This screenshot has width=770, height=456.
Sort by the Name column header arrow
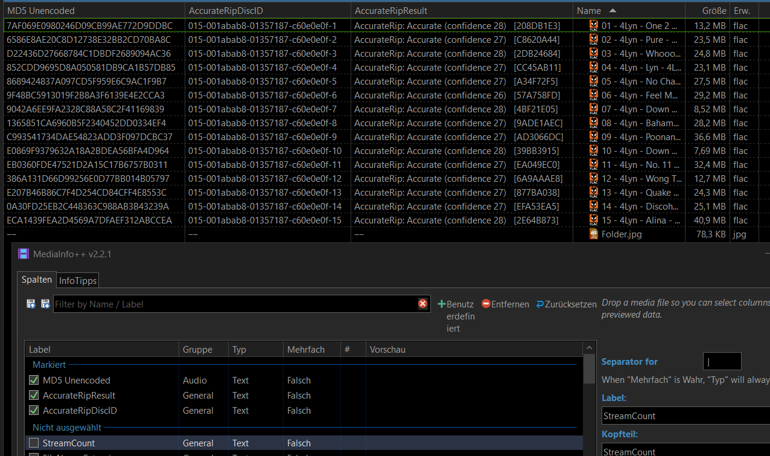click(x=612, y=11)
